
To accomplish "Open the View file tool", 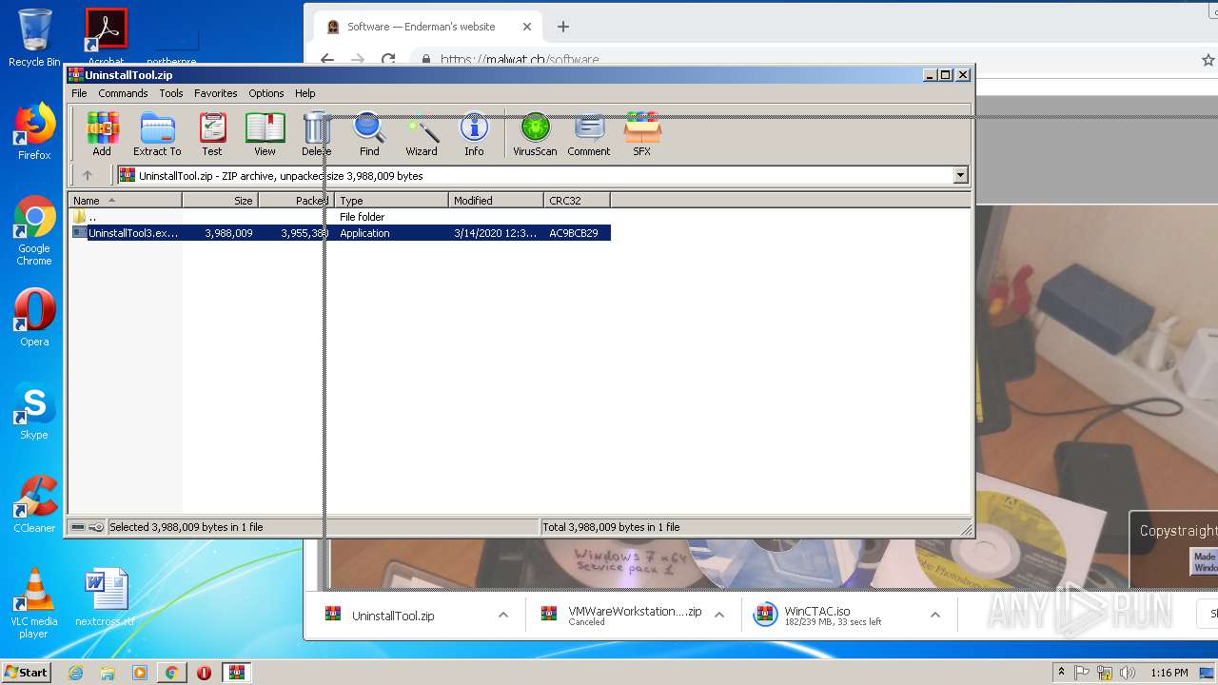I will (x=265, y=134).
